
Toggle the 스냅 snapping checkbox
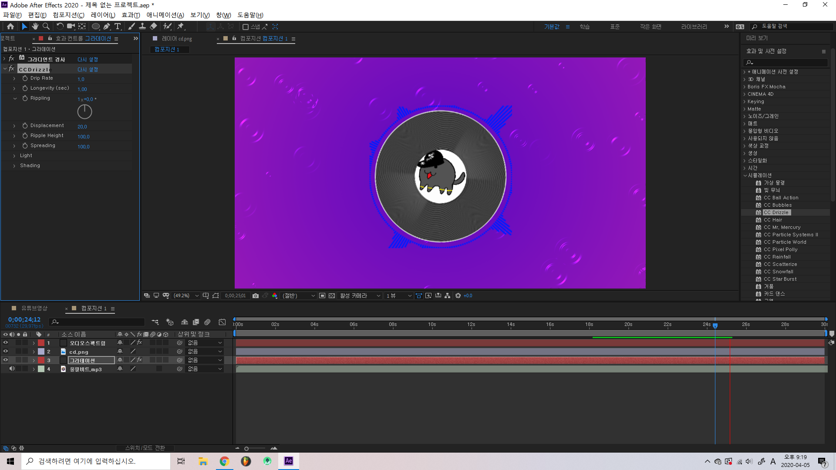[246, 27]
